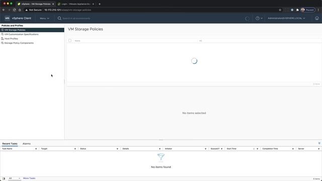Sort tasks by Completion Time header
The image size is (322, 181).
(x=270, y=149)
